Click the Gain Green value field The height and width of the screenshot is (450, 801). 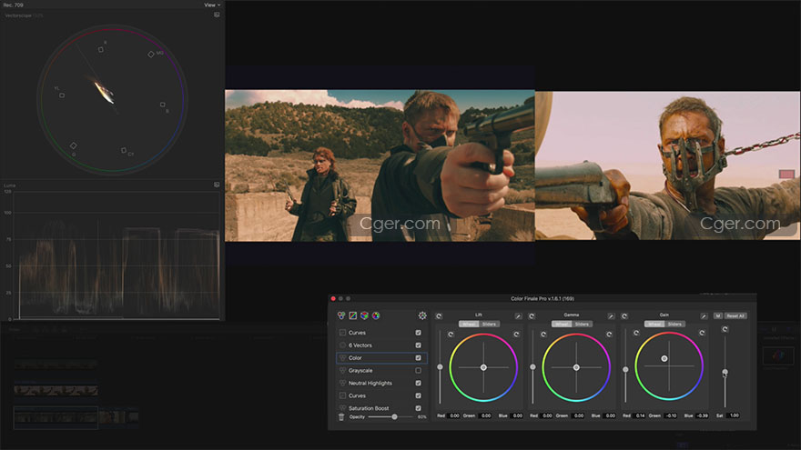671,415
